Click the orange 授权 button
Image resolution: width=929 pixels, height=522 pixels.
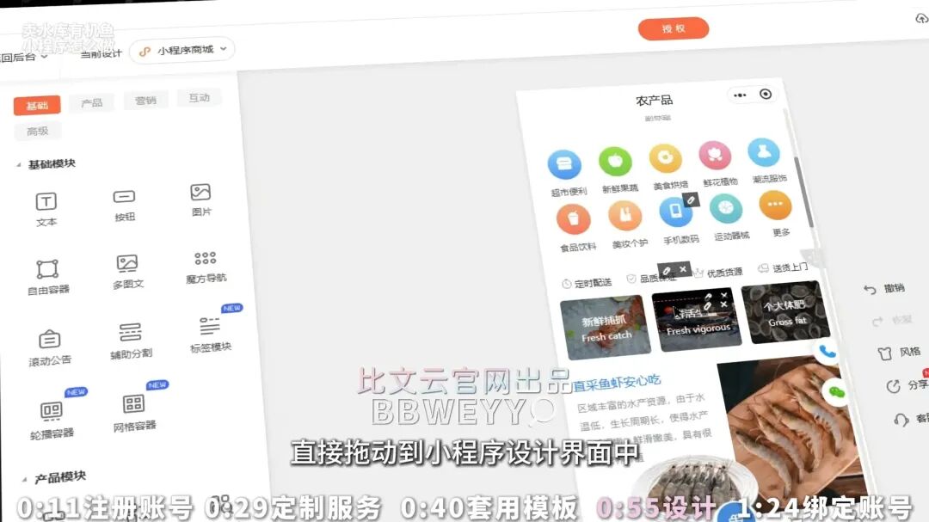click(674, 28)
